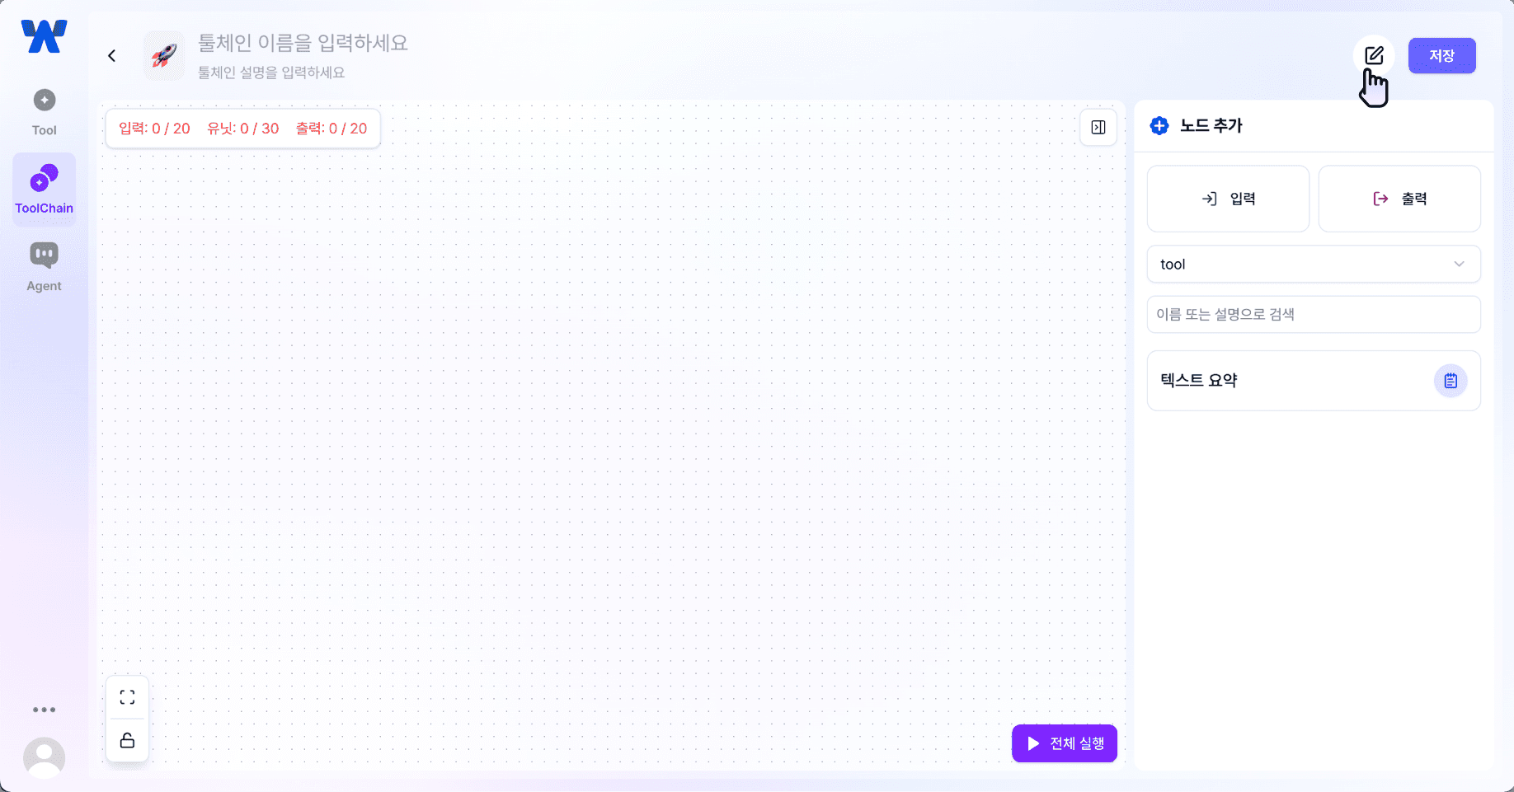The height and width of the screenshot is (792, 1514).
Task: Fit canvas to view icon
Action: click(x=128, y=698)
